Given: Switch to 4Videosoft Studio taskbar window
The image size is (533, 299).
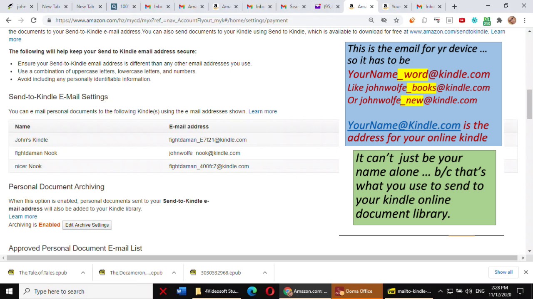Looking at the screenshot, I should pos(217,291).
